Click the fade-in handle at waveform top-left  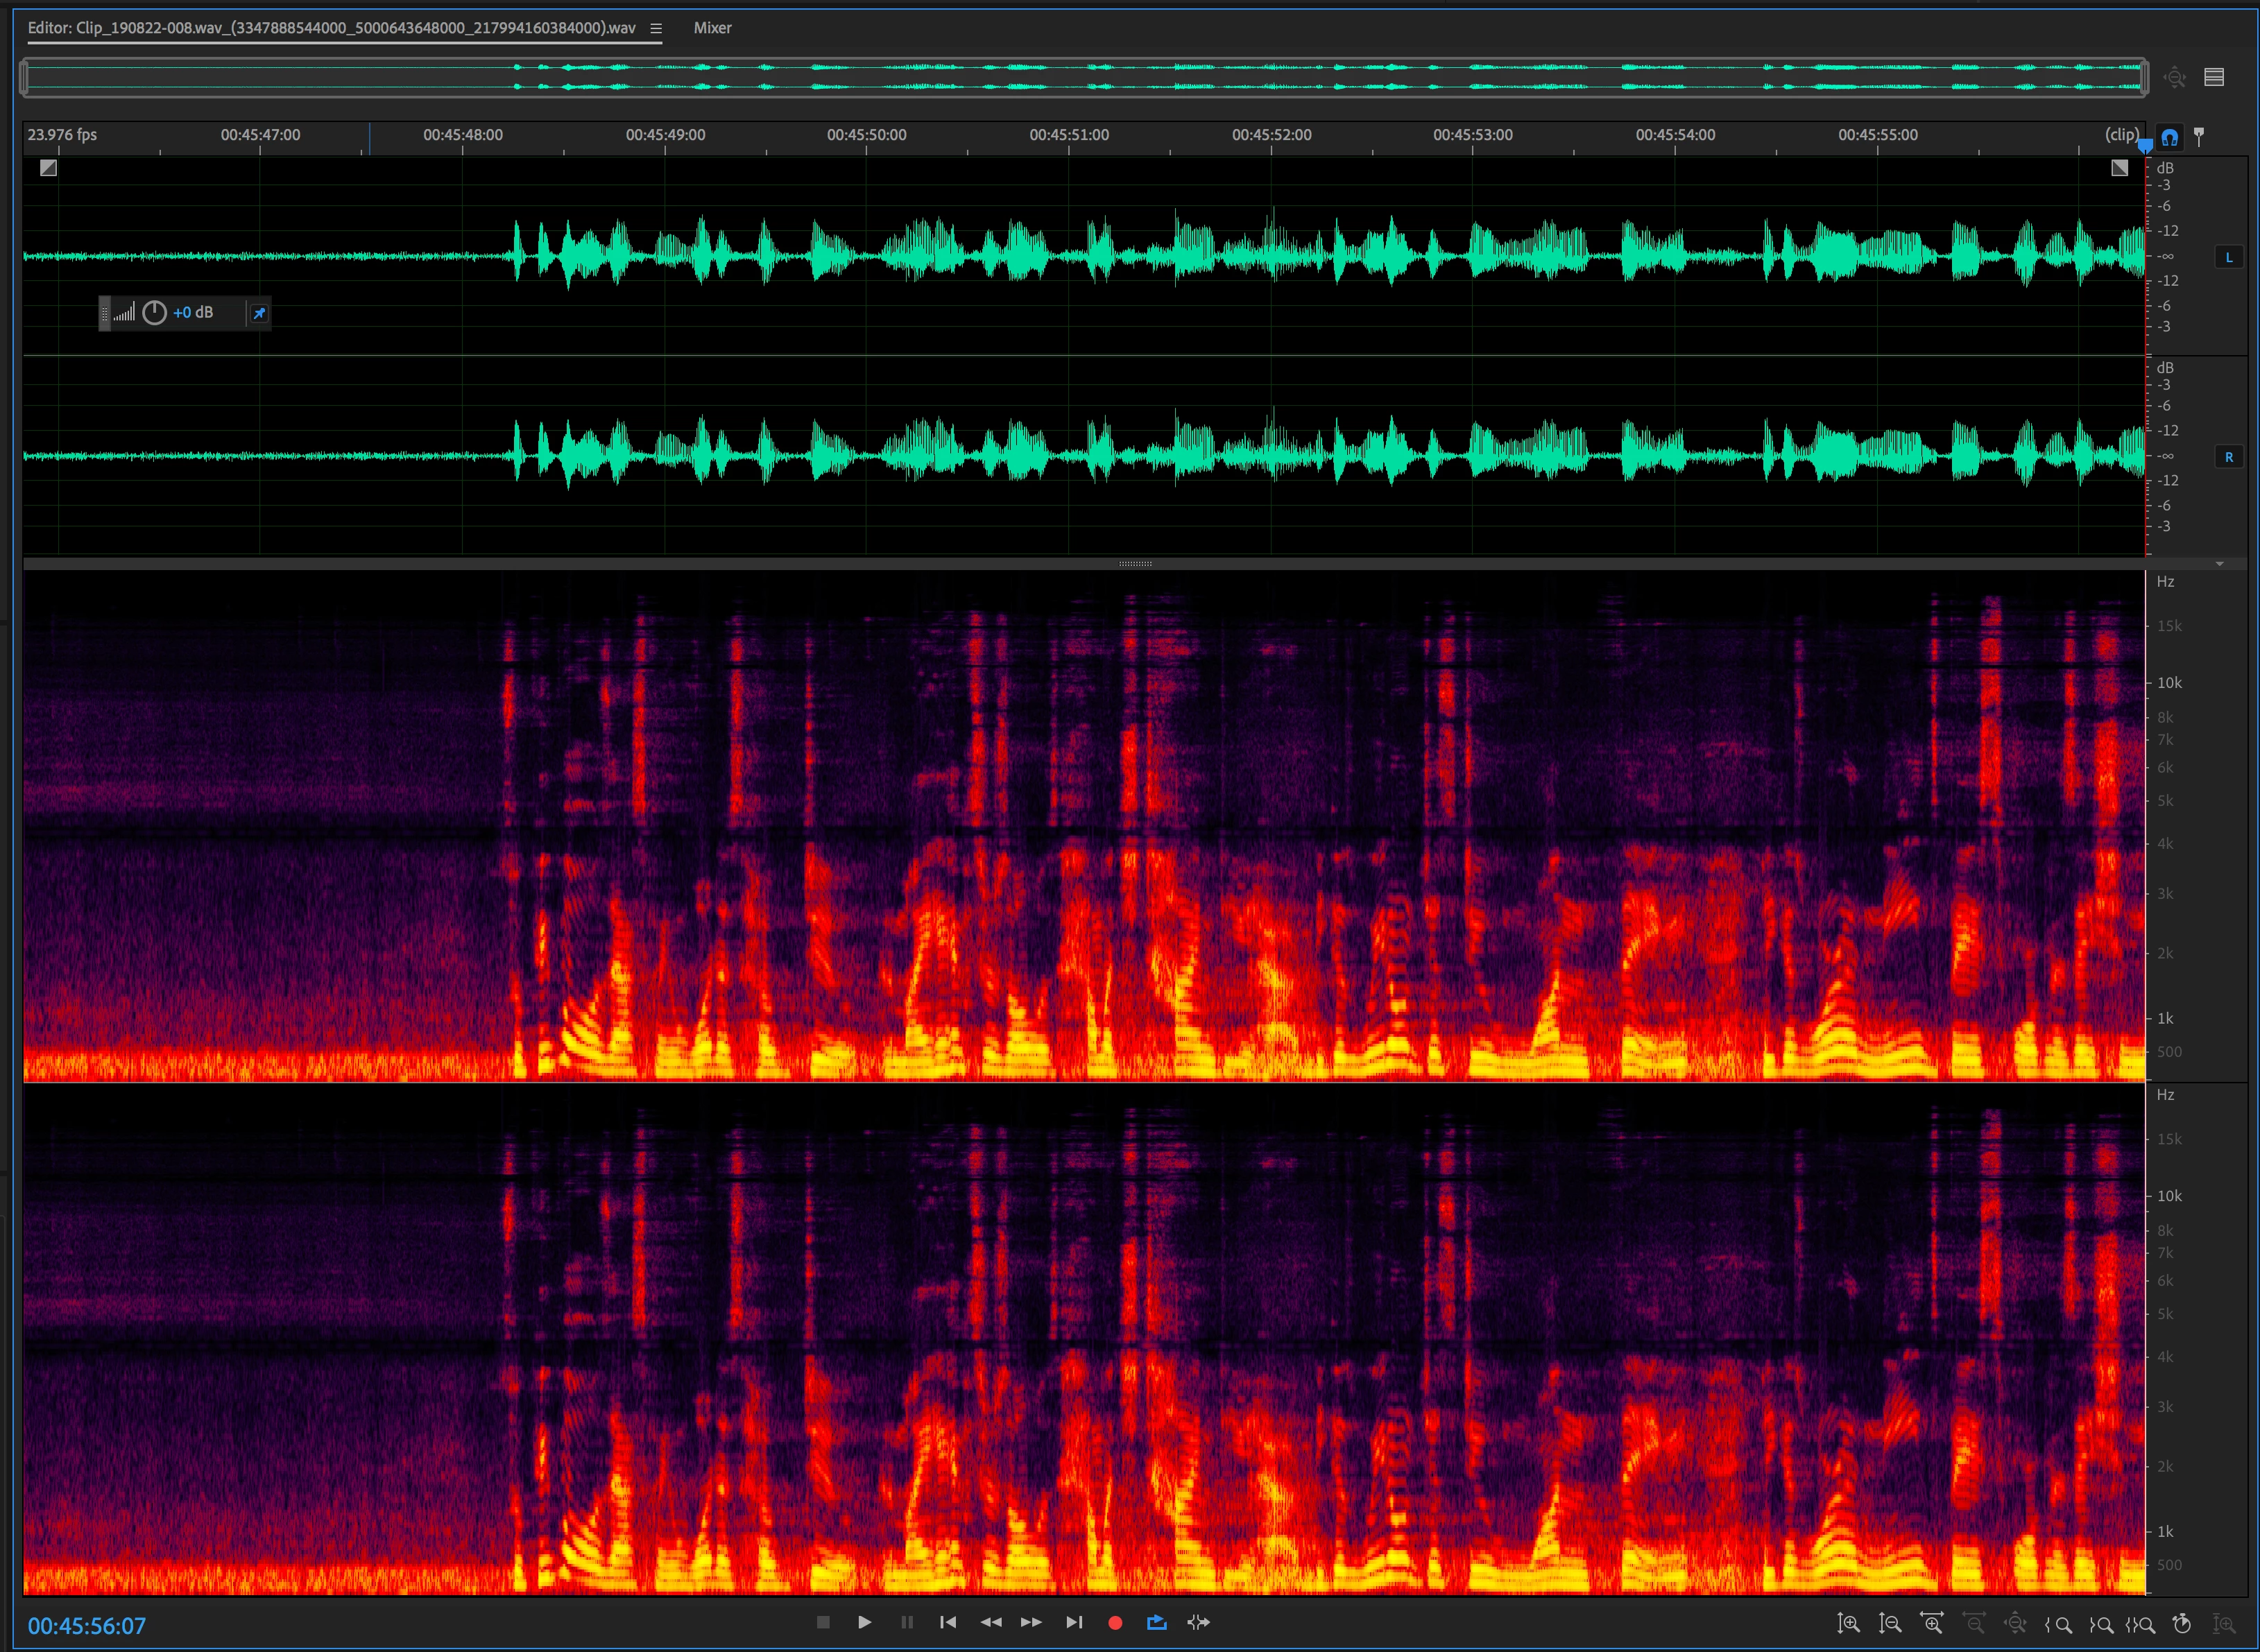(x=48, y=168)
